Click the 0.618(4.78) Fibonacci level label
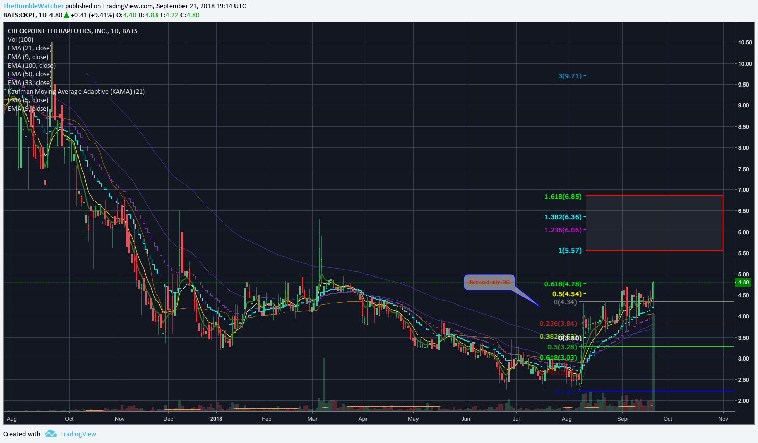This screenshot has height=443, width=758. [x=563, y=284]
